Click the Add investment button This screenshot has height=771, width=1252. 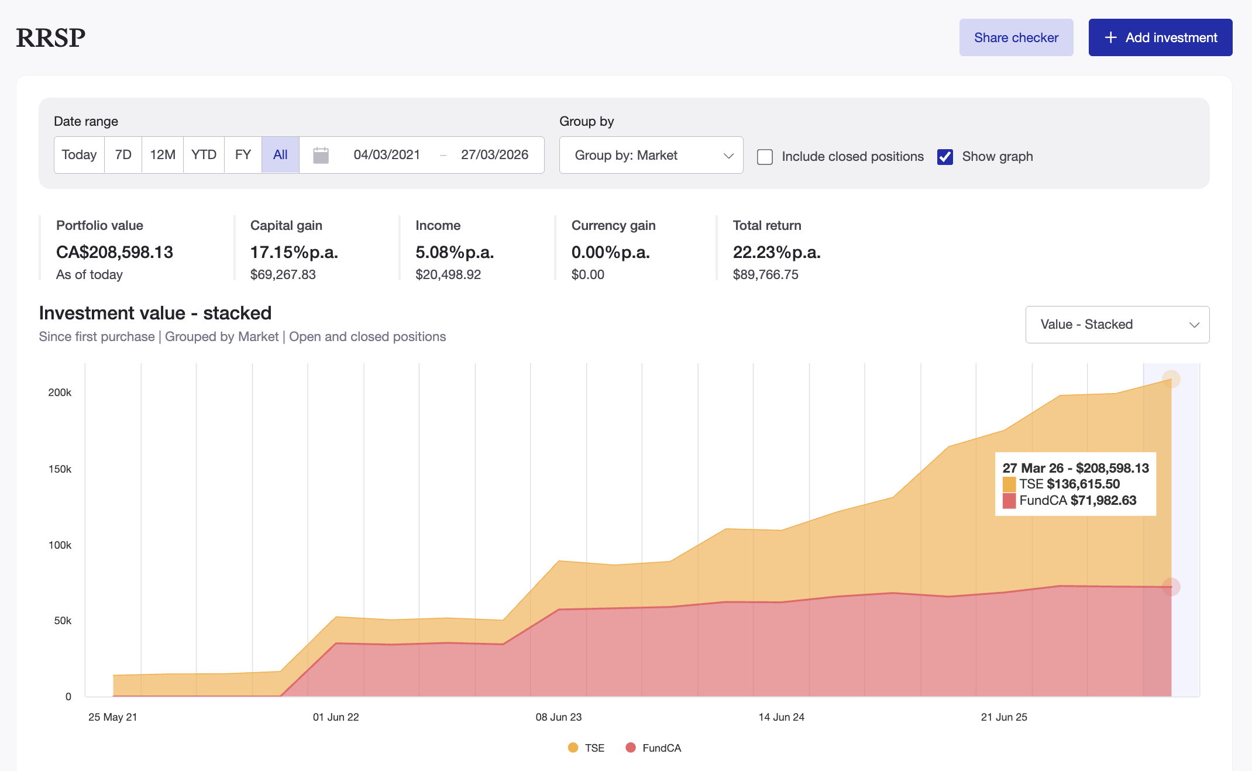(1160, 37)
